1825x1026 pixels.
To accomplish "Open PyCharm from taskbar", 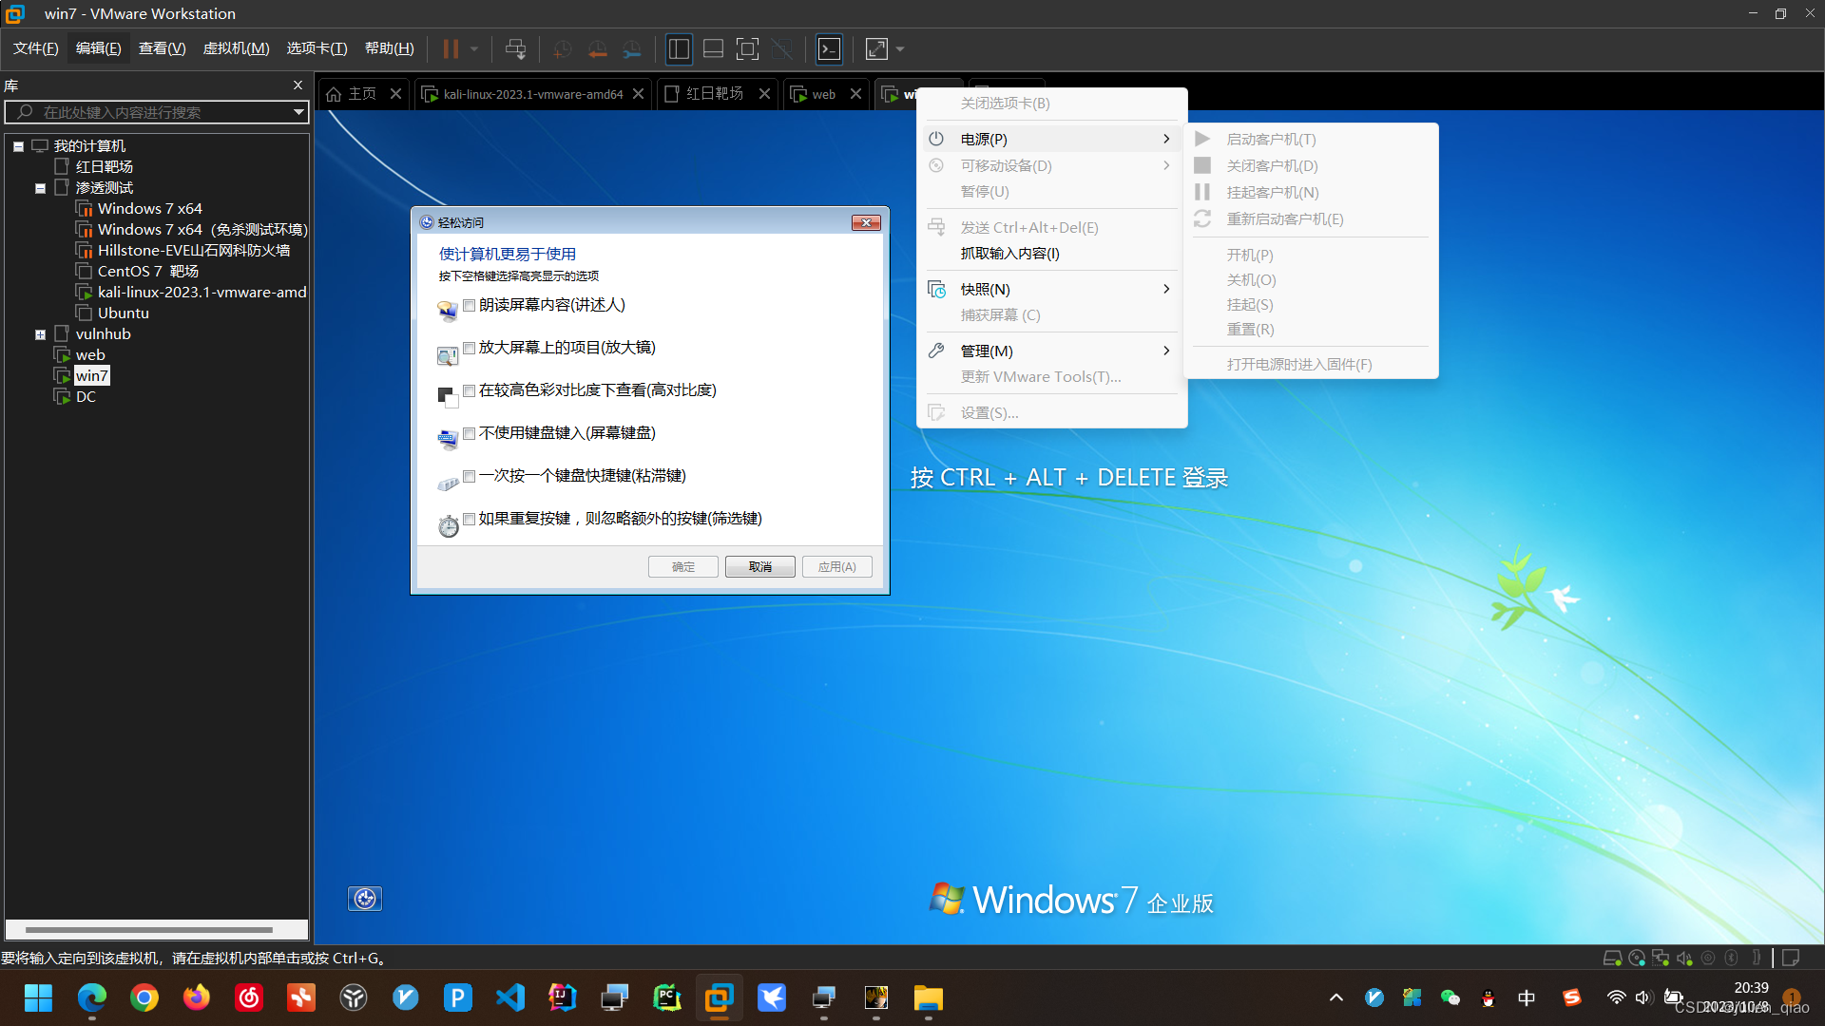I will pos(667,997).
